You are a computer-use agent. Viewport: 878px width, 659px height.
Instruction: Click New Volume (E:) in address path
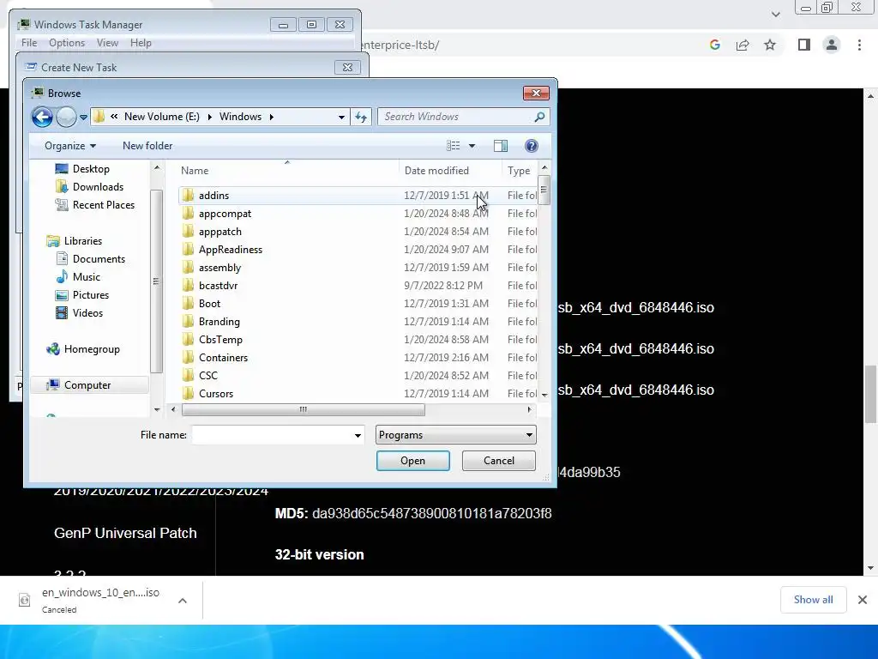pyautogui.click(x=162, y=117)
